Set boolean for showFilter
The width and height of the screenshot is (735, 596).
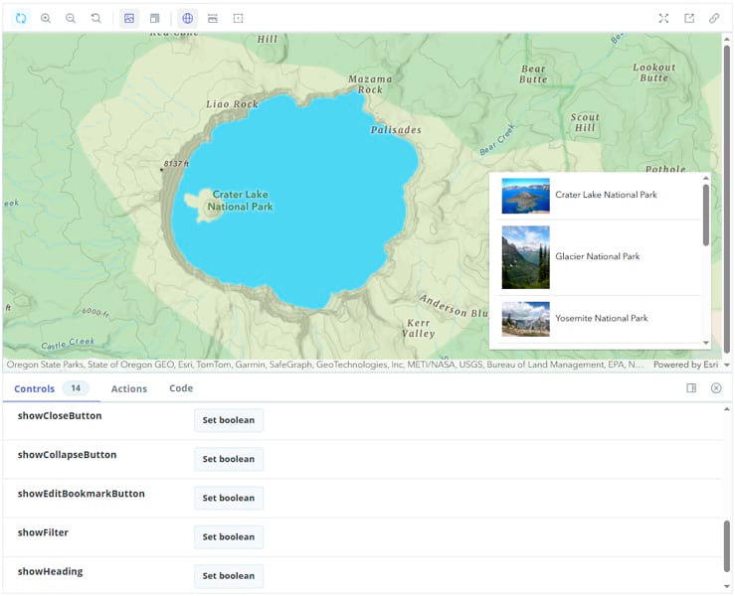point(229,536)
